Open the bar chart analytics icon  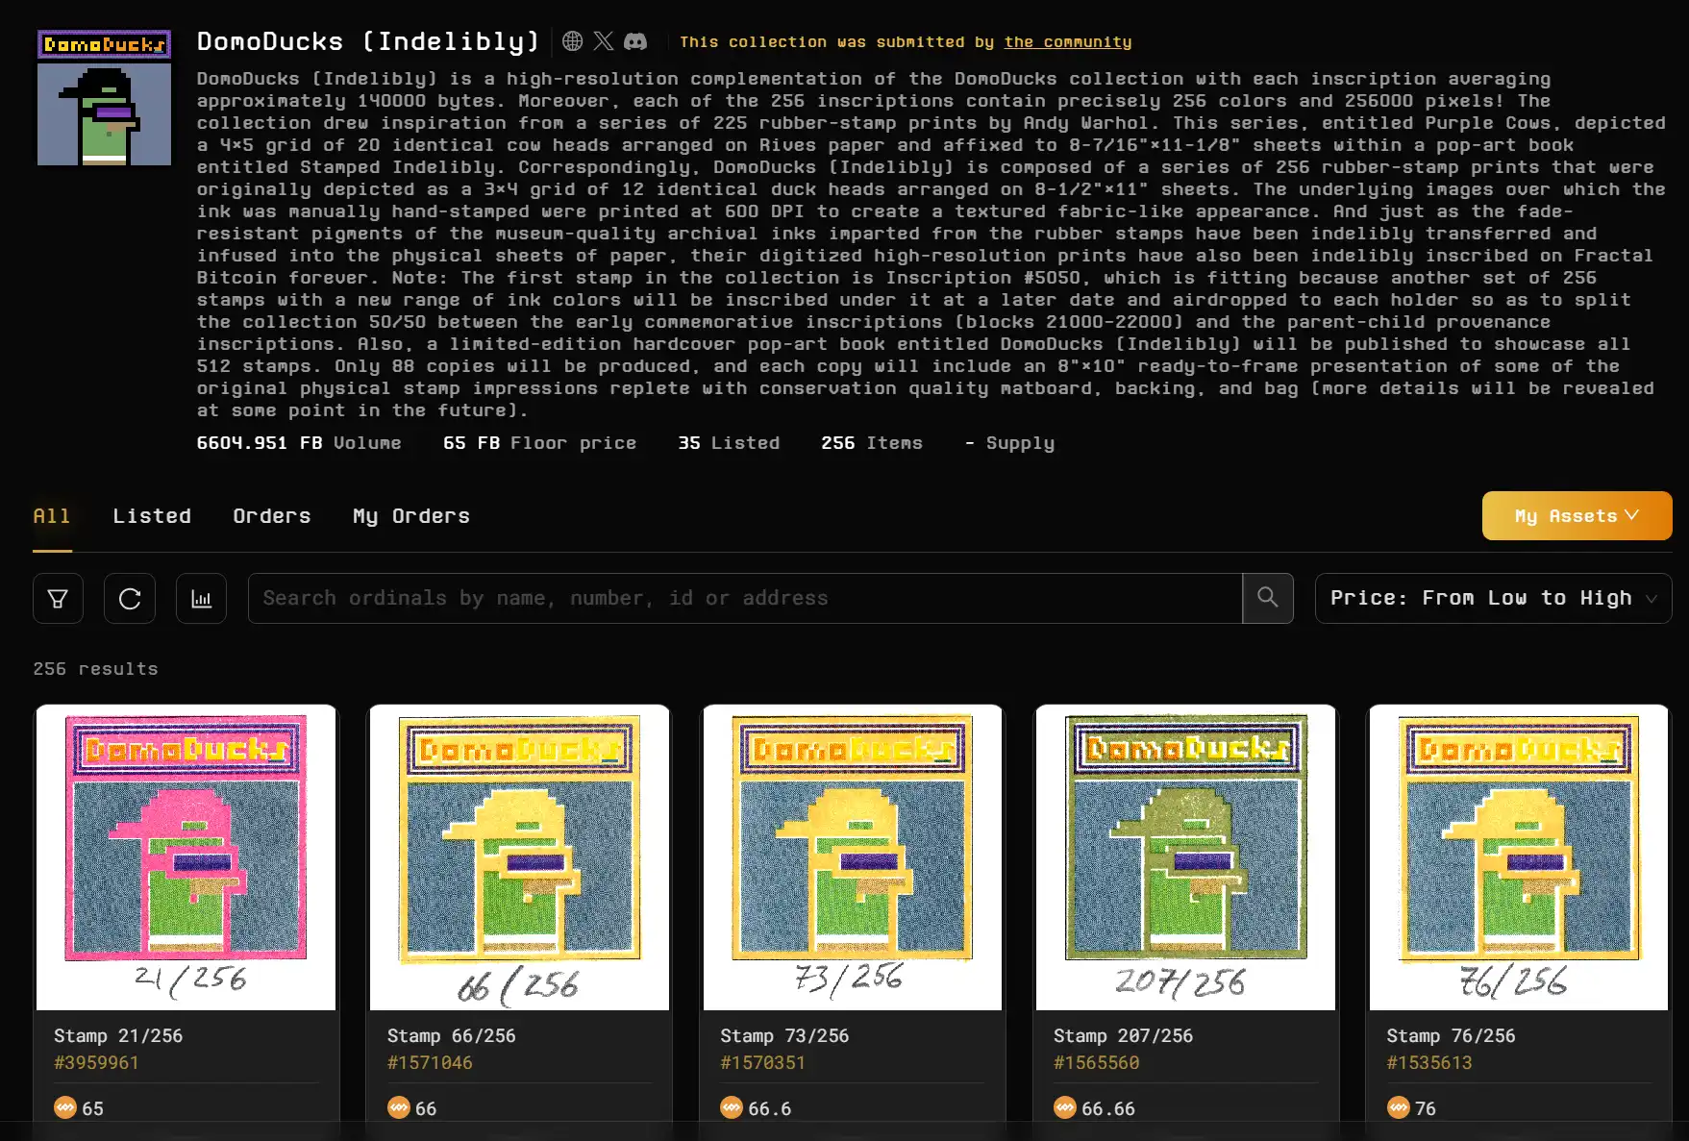coord(201,599)
